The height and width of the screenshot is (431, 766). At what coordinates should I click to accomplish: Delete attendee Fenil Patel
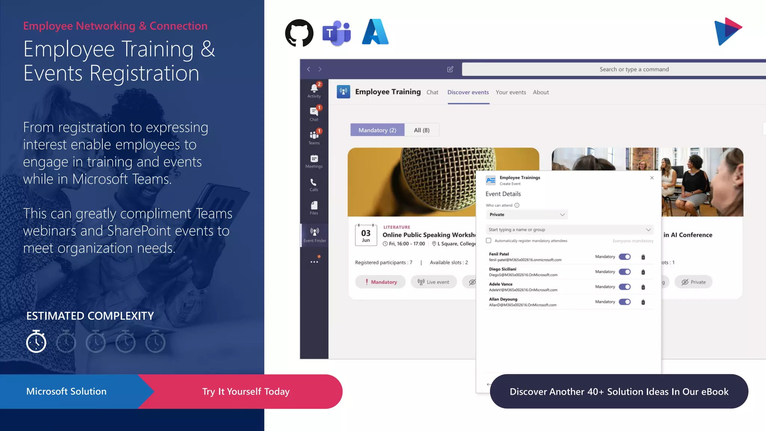(643, 257)
